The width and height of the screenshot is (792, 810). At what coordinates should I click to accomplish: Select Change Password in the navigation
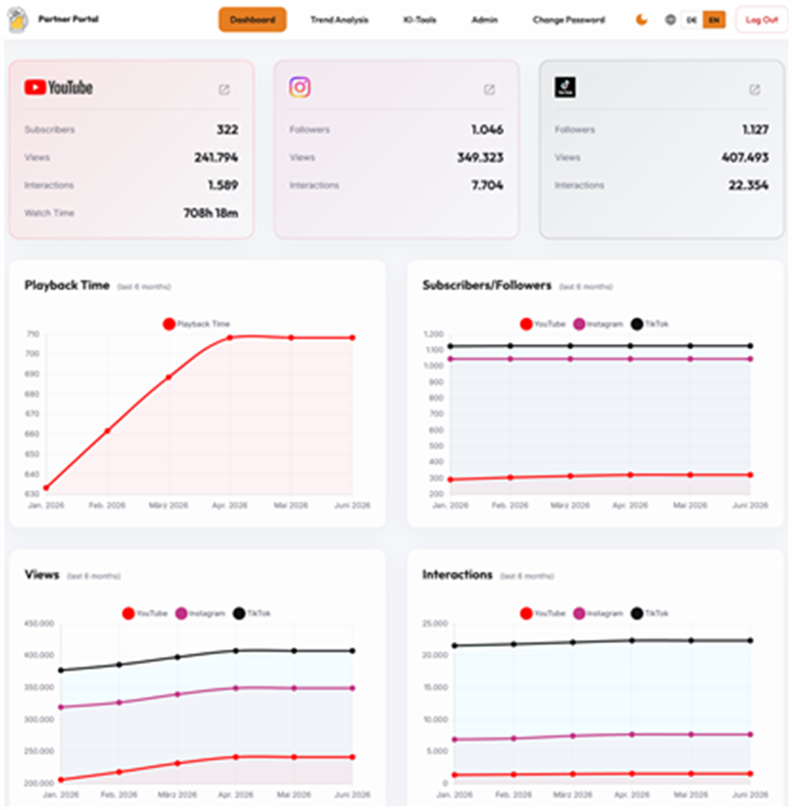[568, 20]
